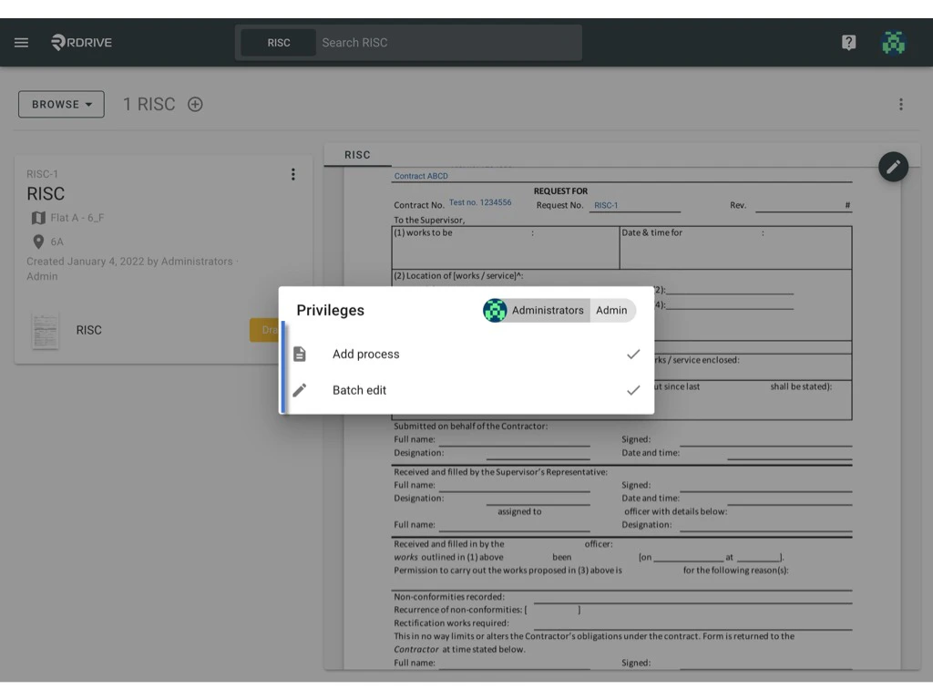This screenshot has width=933, height=700.
Task: Click the RDRIVE logo
Action: 81,42
